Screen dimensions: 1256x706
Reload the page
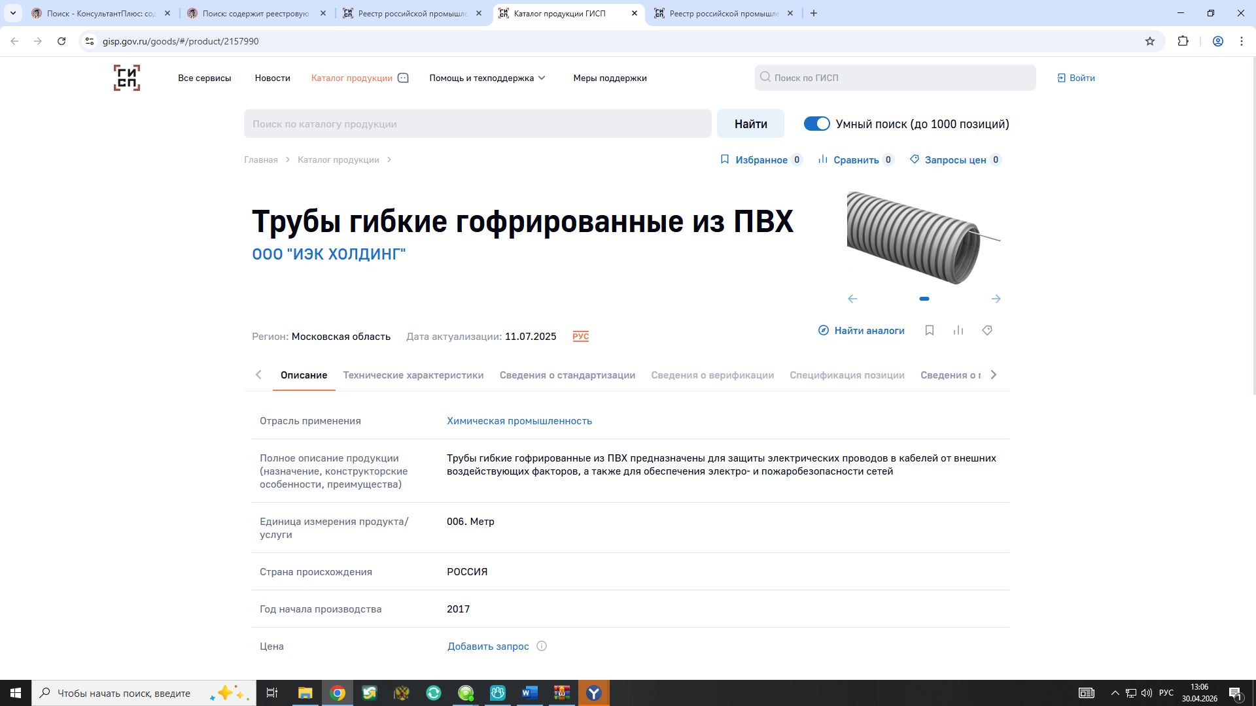(x=61, y=41)
